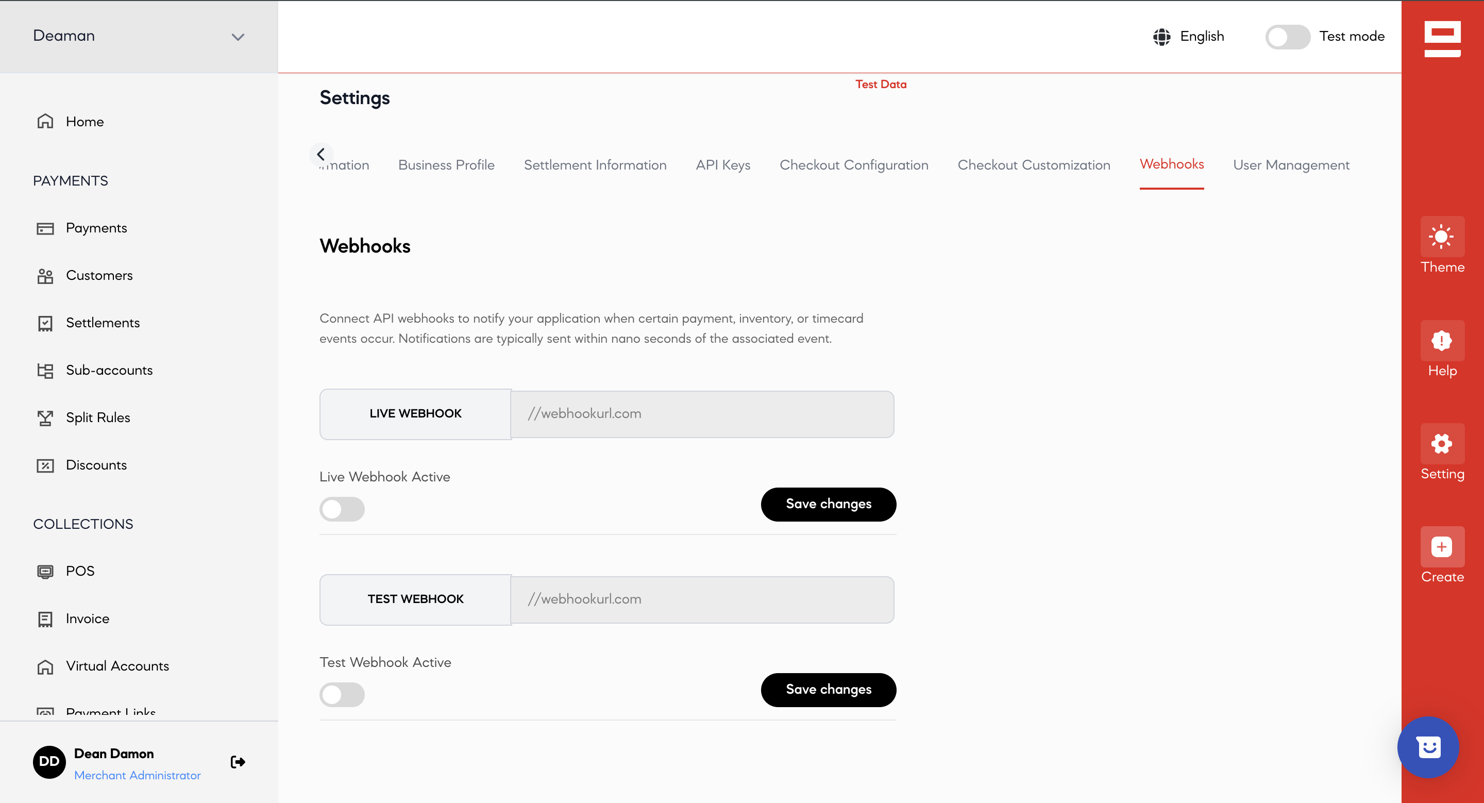Click the Sub-accounts hierarchy icon
The image size is (1484, 803).
45,371
